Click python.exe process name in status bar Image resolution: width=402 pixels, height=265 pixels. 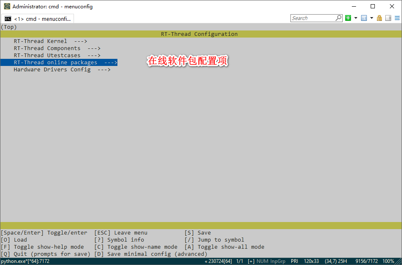tap(25, 261)
